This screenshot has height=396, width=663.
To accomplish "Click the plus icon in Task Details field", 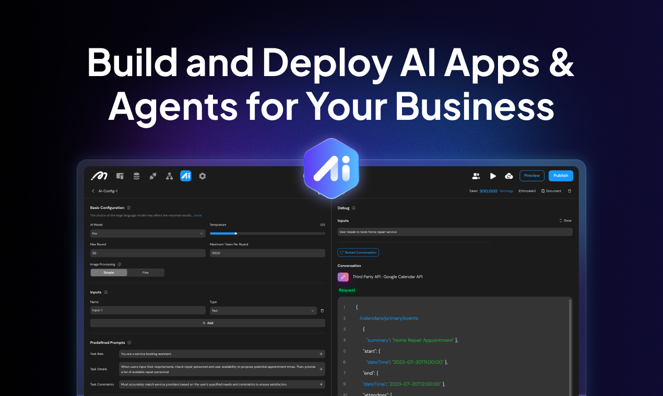I will click(321, 369).
